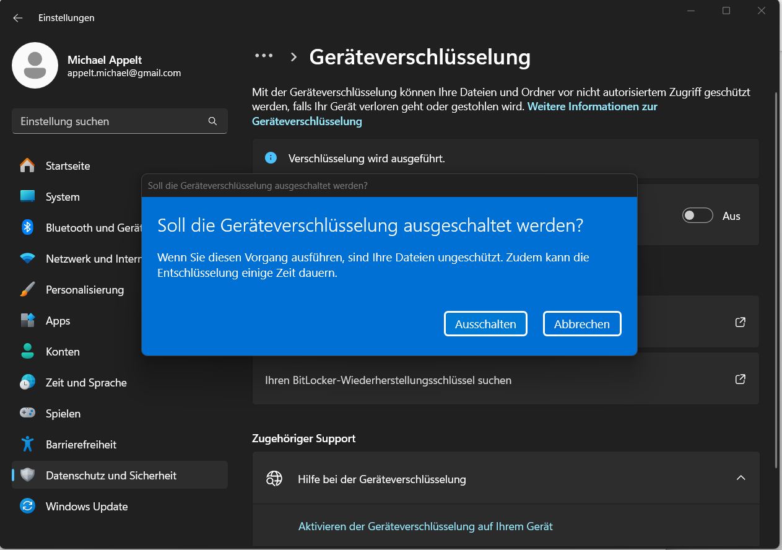Click the Aktivieren der Geräteverschlüsselung link
The width and height of the screenshot is (782, 550).
(x=425, y=526)
